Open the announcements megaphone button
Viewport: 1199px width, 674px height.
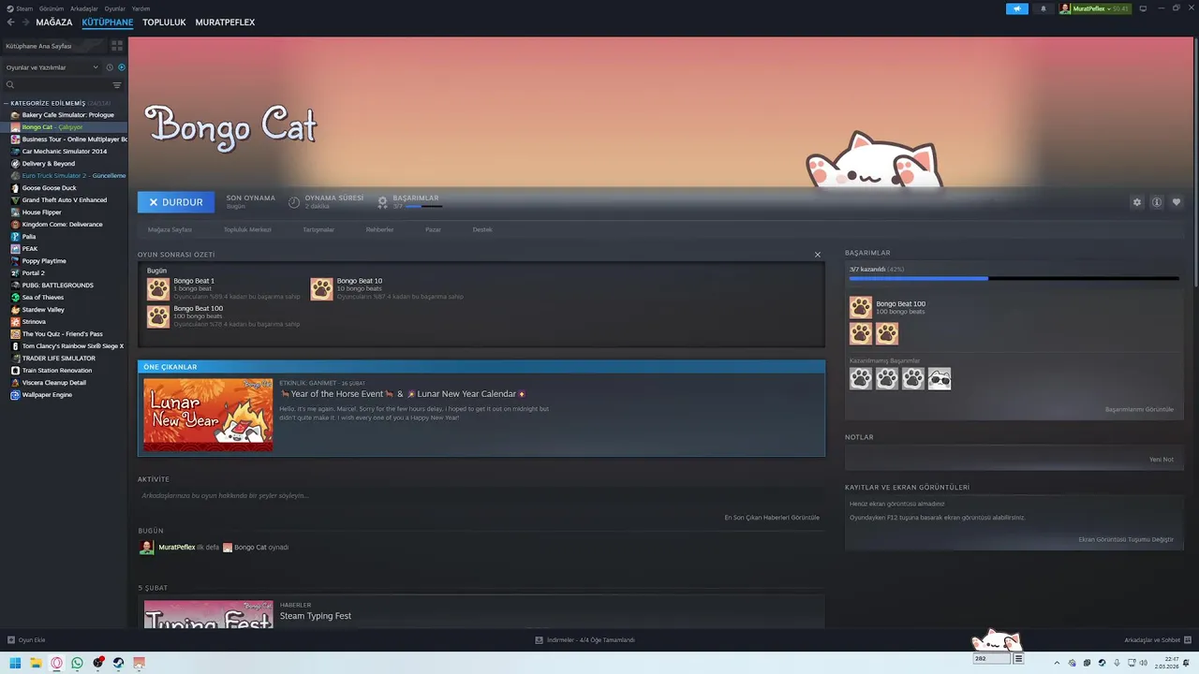(x=1017, y=8)
